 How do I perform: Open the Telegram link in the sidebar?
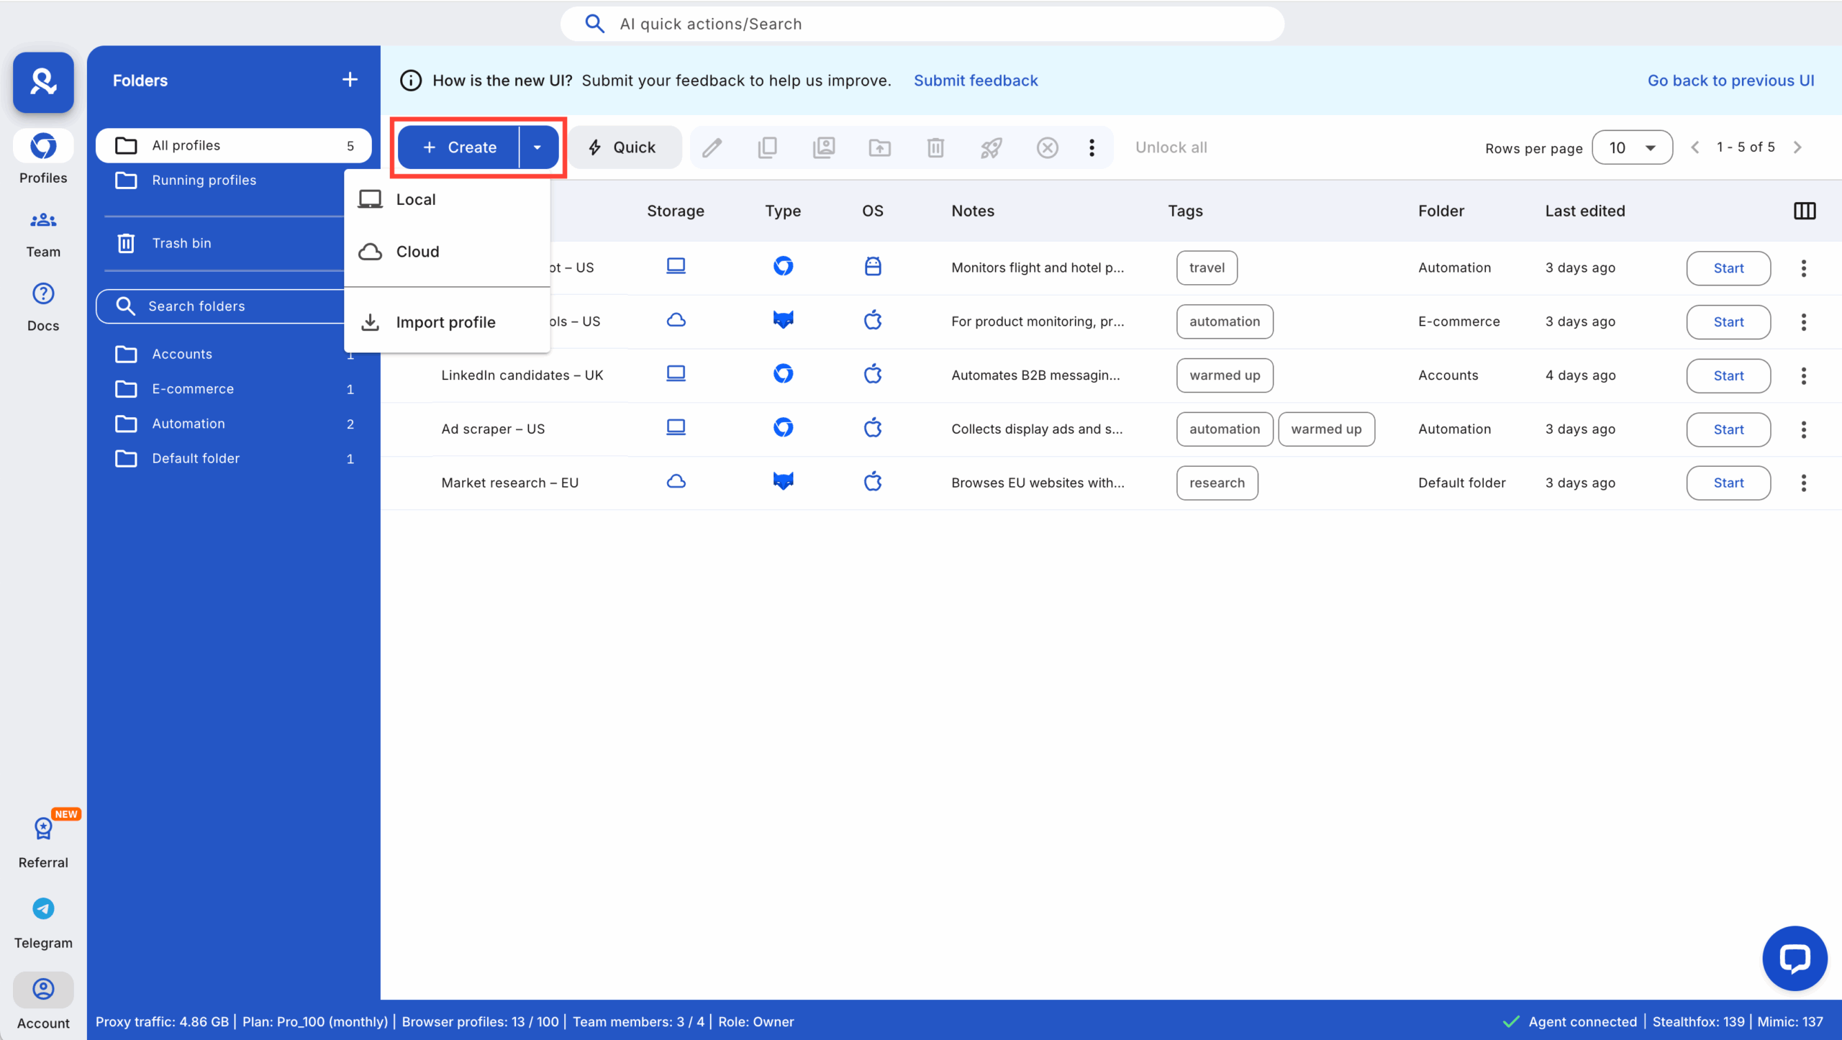click(x=42, y=921)
